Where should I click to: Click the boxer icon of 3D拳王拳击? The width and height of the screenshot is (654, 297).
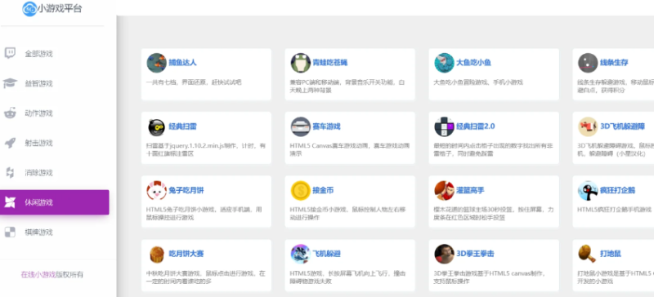pos(444,254)
